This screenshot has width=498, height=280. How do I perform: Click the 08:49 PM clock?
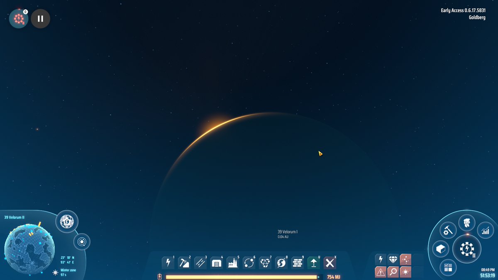point(488,270)
